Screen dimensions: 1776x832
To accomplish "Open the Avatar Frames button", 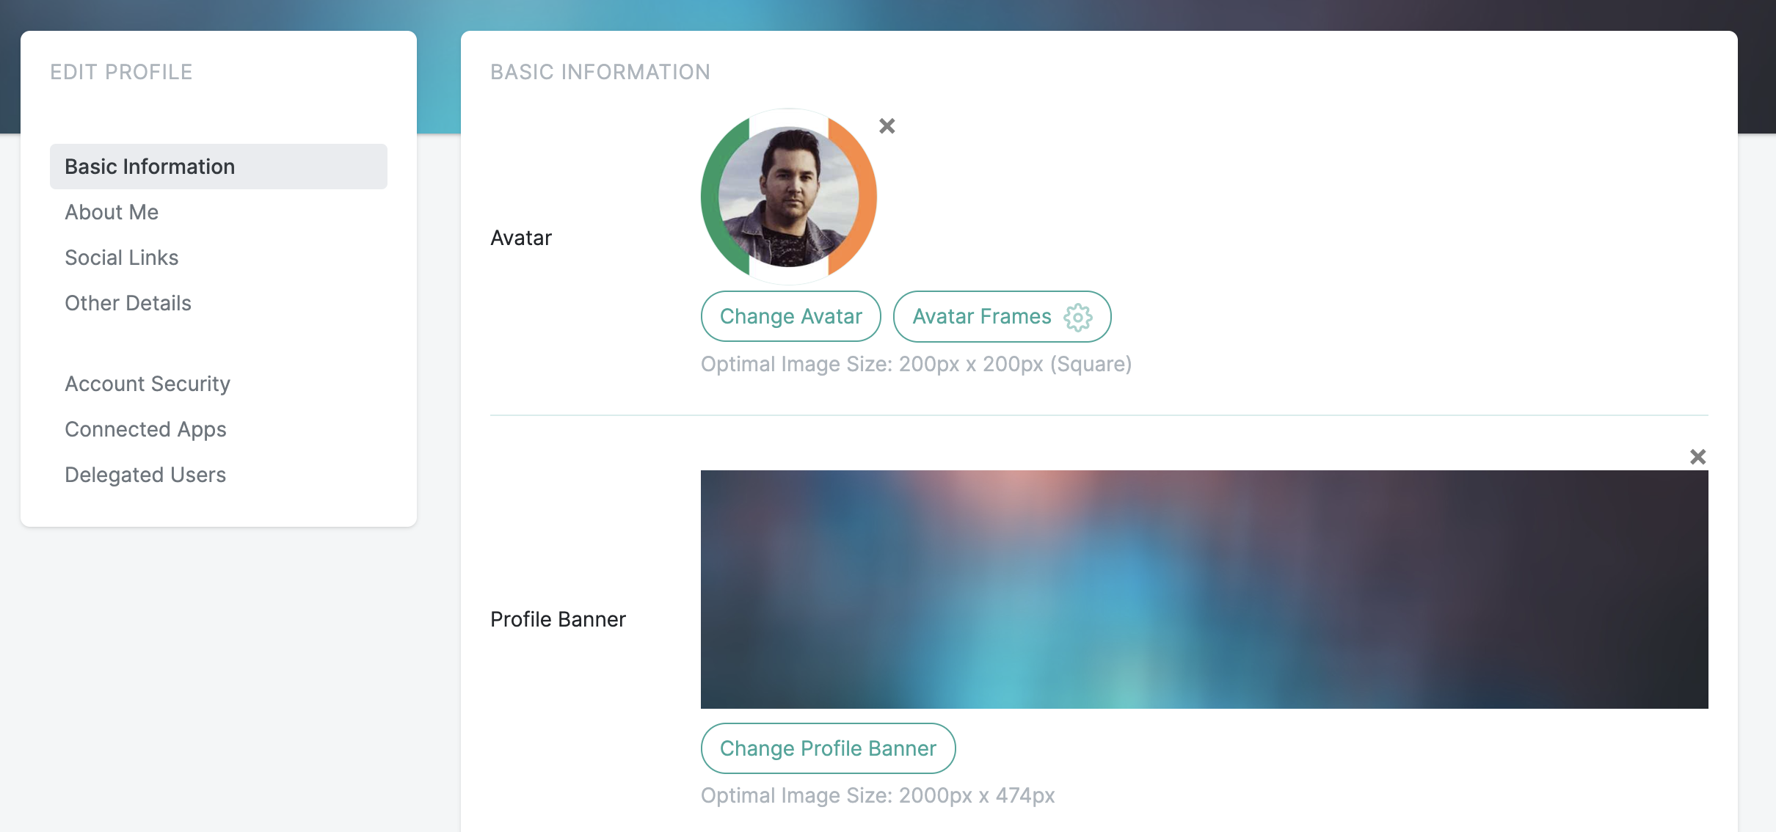I will [981, 316].
